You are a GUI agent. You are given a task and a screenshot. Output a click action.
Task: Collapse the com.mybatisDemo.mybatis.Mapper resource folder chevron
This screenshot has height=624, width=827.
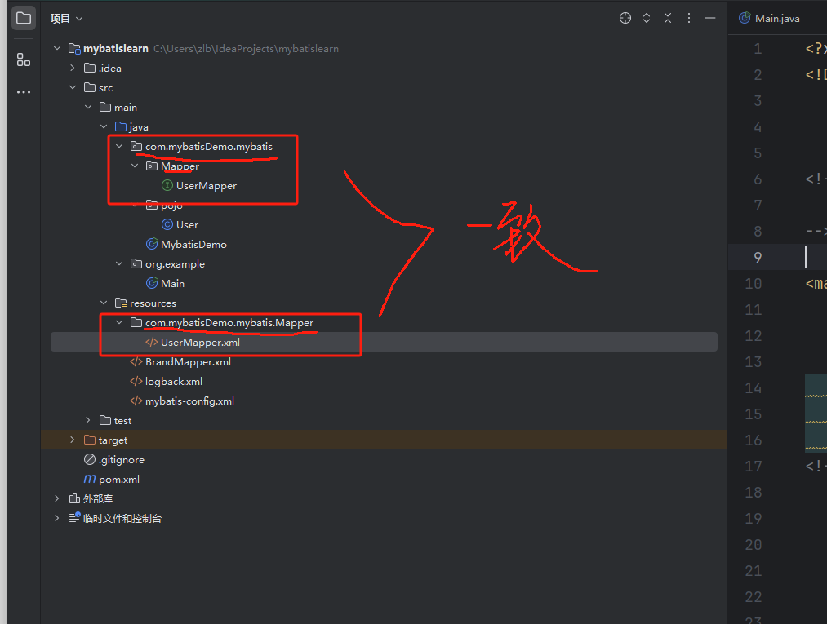point(119,322)
